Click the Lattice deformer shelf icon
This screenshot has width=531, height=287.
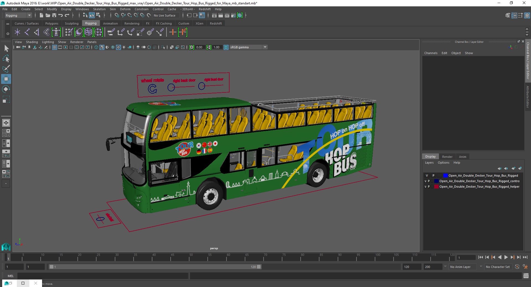(x=88, y=32)
